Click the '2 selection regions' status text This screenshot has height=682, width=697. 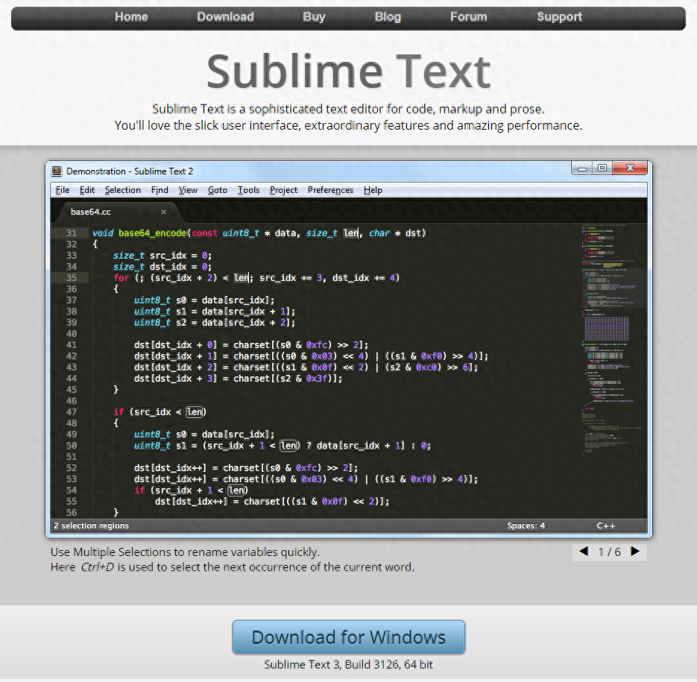(91, 526)
